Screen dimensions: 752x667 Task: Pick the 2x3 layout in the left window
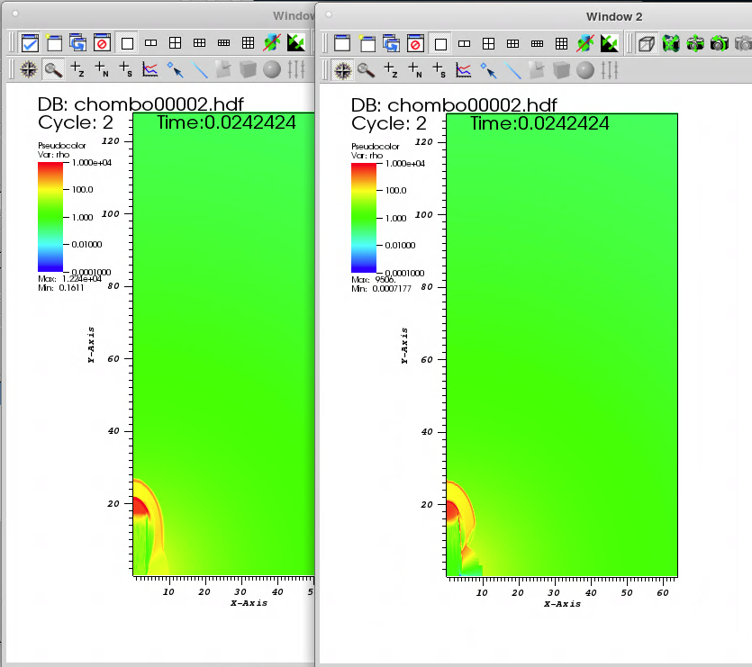click(200, 43)
